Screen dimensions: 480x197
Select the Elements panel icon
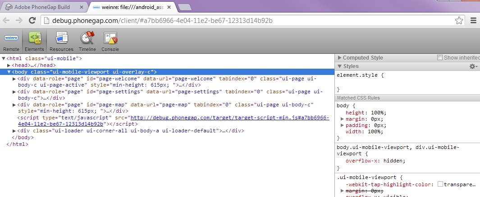click(x=34, y=39)
